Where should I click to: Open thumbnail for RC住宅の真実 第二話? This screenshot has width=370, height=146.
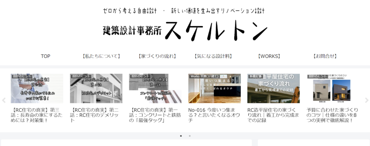[96, 89]
